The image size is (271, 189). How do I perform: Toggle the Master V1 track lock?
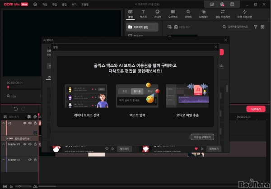[x=35, y=144]
